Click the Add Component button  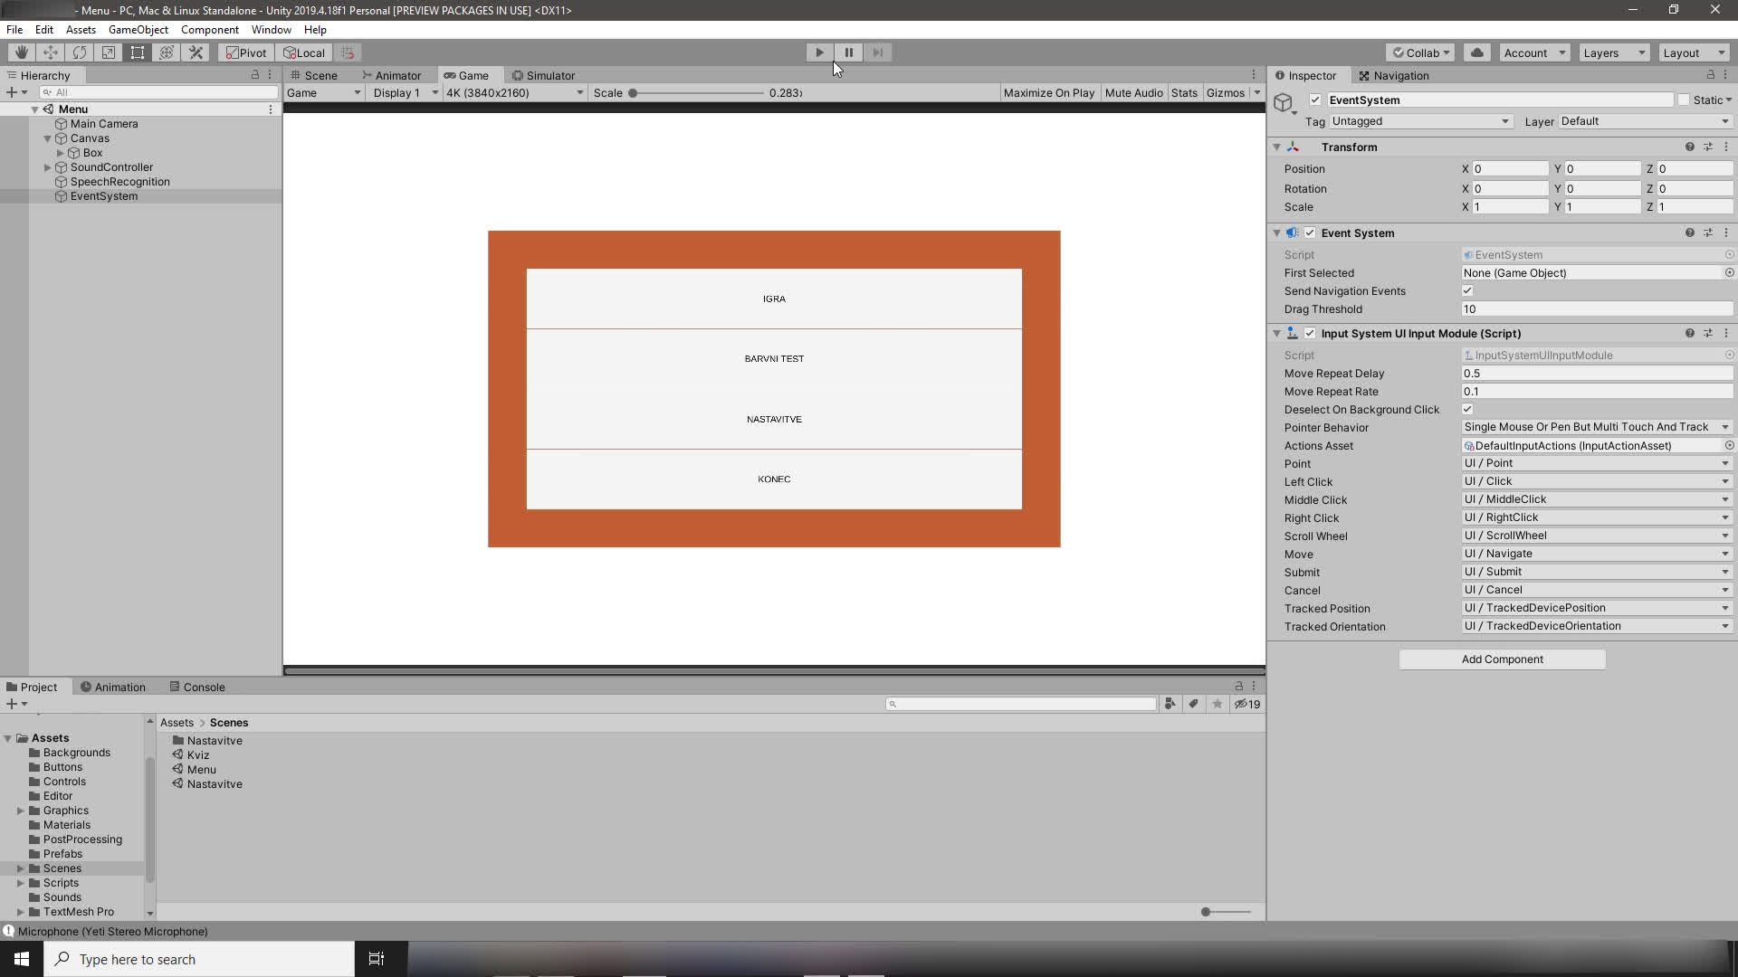(1502, 659)
